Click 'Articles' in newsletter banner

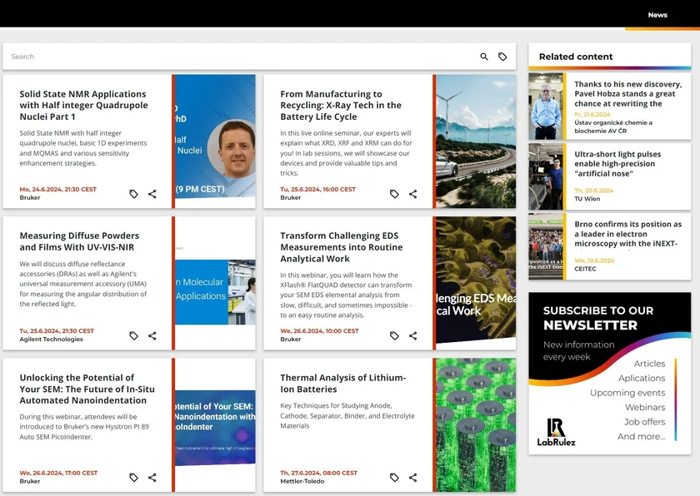pos(649,363)
